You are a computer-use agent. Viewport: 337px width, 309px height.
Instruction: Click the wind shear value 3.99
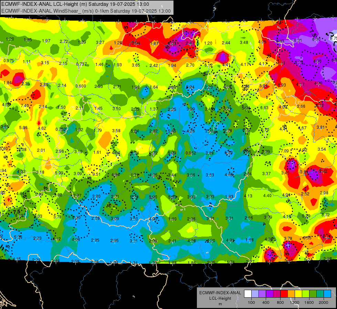coord(191,109)
